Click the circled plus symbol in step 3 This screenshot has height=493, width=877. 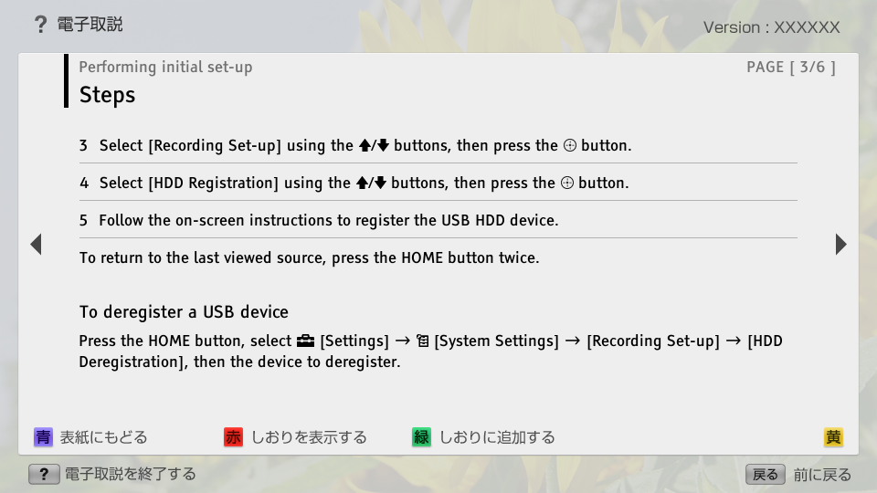[569, 146]
